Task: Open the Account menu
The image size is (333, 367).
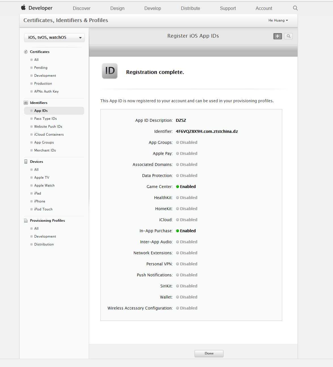Action: [x=264, y=8]
